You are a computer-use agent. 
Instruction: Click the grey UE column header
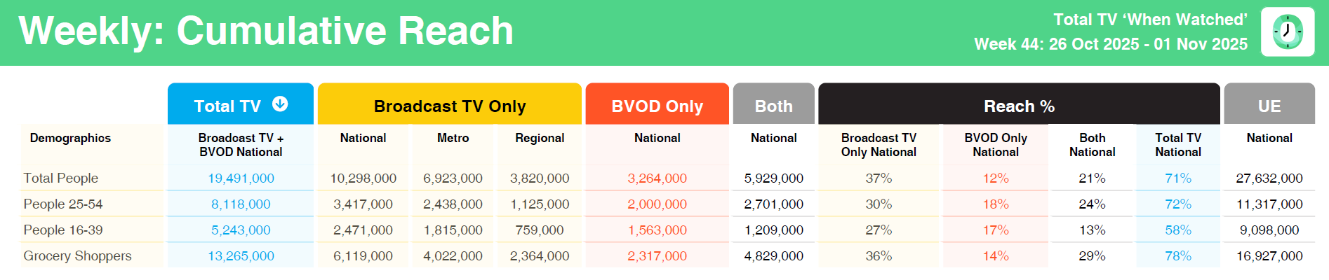[x=1269, y=106]
